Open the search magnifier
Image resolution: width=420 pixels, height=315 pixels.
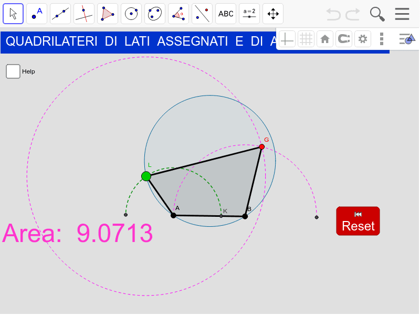point(377,14)
